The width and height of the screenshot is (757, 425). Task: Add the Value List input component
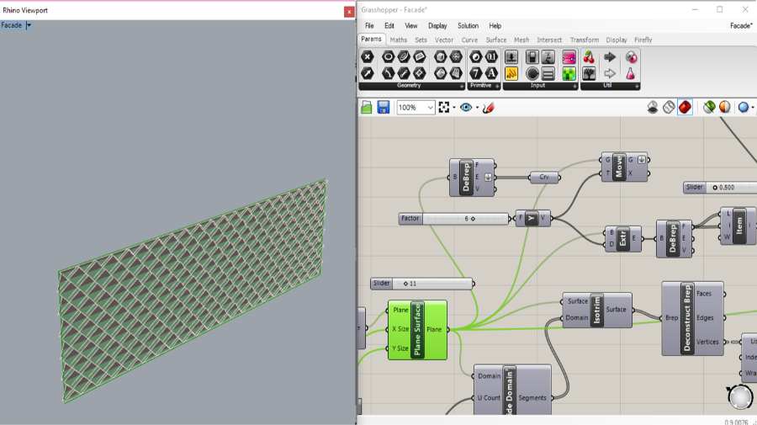click(548, 73)
